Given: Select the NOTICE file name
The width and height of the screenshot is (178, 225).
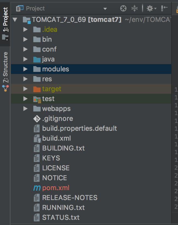Looking at the screenshot, I should tap(54, 178).
